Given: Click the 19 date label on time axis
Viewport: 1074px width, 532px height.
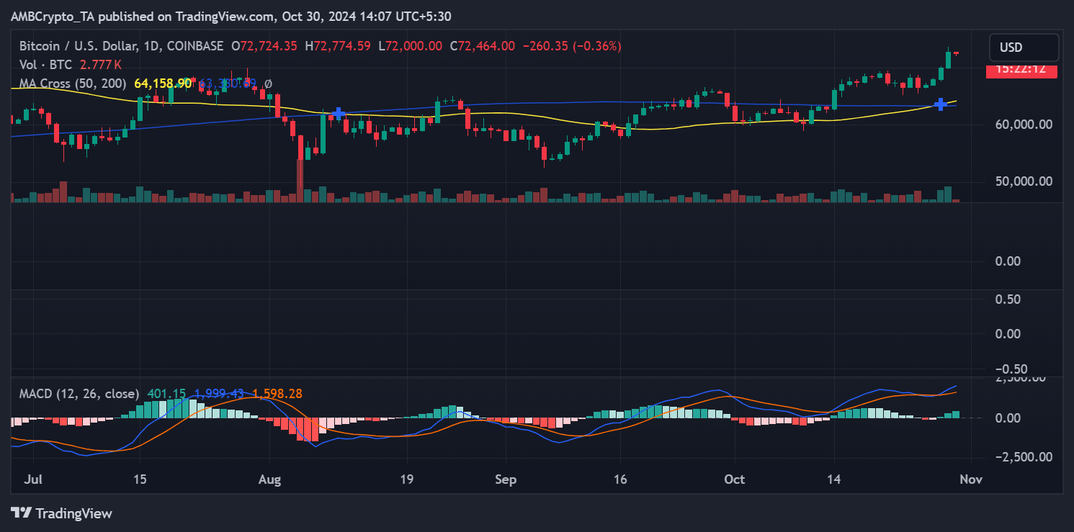Looking at the screenshot, I should 406,479.
